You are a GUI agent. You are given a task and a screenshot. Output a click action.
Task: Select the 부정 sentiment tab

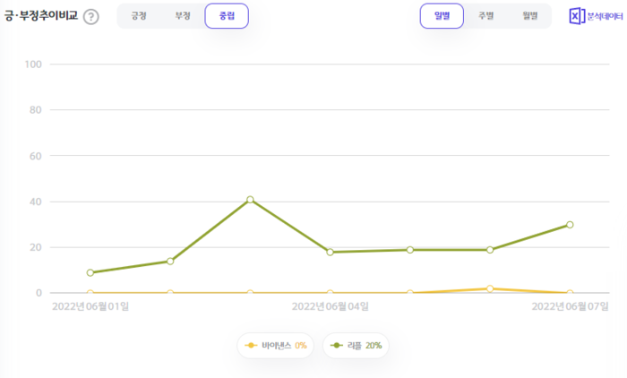click(183, 16)
